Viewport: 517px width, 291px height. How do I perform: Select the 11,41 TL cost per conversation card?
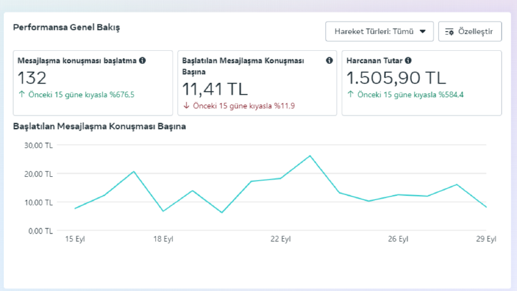tap(257, 83)
